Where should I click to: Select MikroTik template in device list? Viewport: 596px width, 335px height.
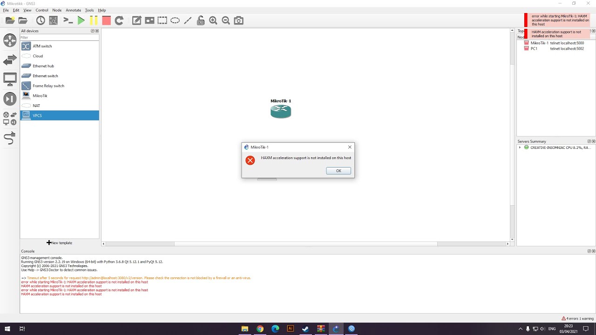coord(60,96)
